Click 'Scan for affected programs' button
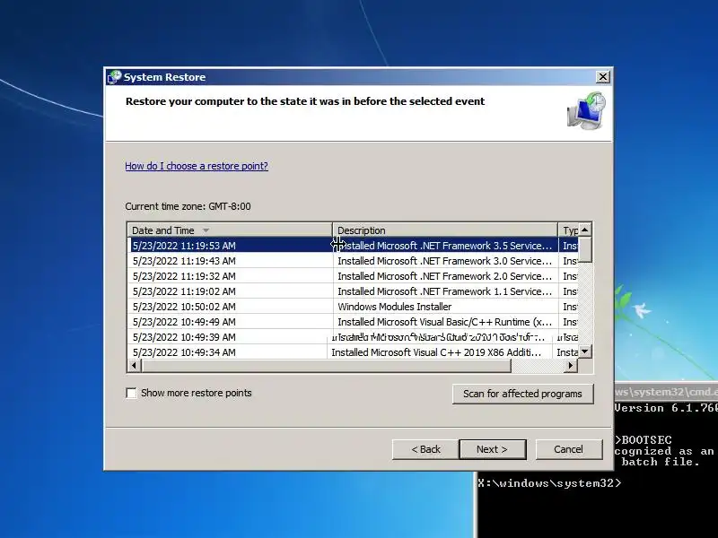The height and width of the screenshot is (538, 718). pos(523,394)
